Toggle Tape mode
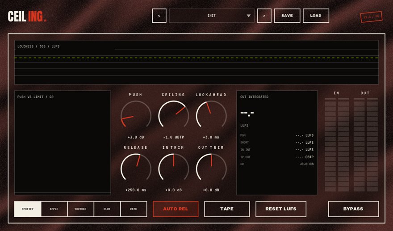 point(227,209)
